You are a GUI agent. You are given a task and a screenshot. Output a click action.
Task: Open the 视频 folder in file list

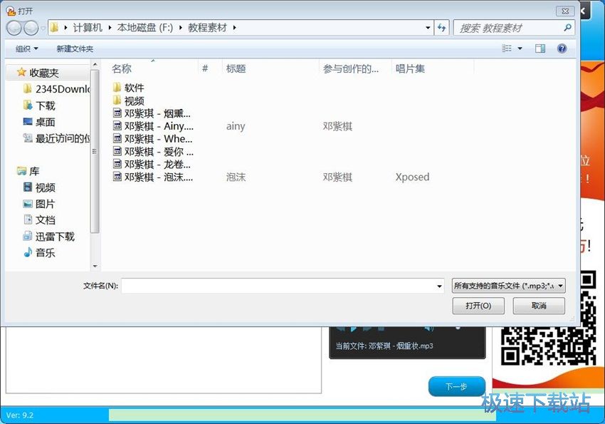coord(129,100)
